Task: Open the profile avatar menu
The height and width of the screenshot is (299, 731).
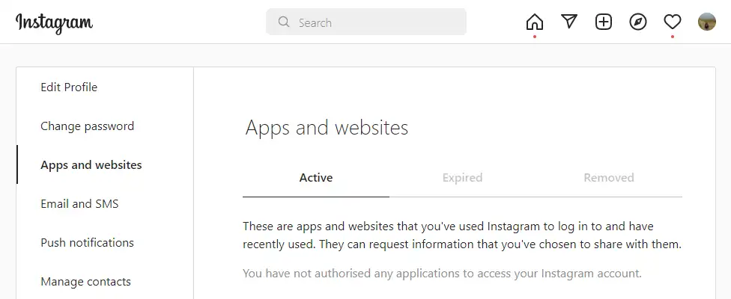Action: [x=706, y=22]
